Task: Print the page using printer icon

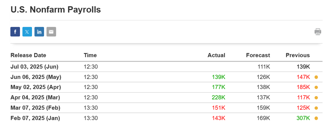Action: (318, 32)
